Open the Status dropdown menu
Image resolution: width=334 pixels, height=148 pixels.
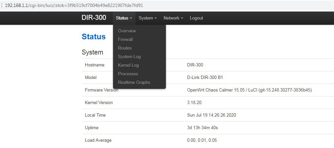(124, 18)
